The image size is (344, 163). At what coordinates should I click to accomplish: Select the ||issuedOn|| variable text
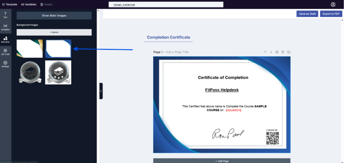pos(233,110)
